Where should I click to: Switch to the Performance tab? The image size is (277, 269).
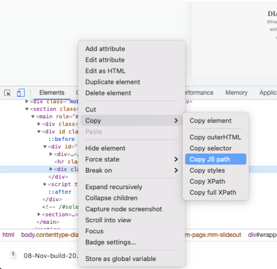tap(199, 92)
